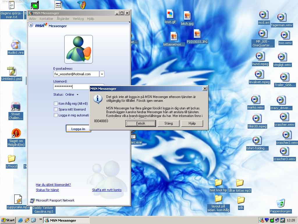Open the Åtgärder menu
The image size is (298, 224).
(x=63, y=19)
